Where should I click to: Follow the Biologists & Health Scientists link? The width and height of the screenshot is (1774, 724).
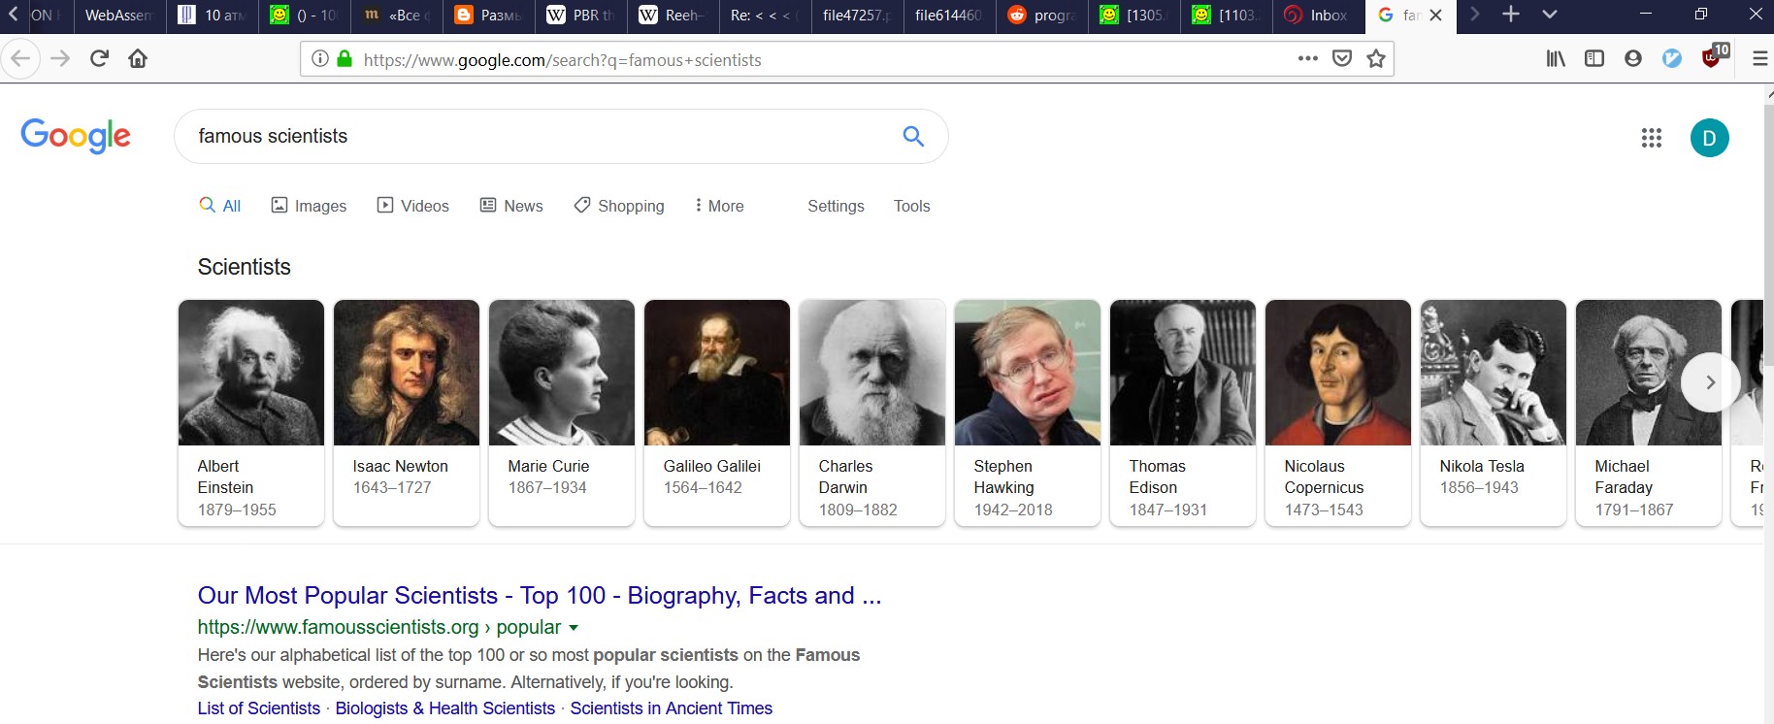(x=444, y=708)
